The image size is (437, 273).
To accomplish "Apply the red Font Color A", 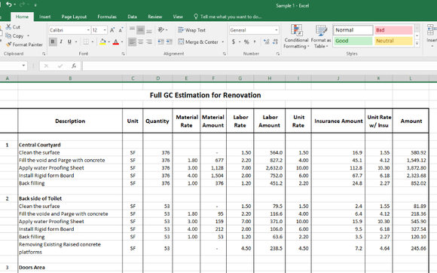I will pyautogui.click(x=116, y=41).
